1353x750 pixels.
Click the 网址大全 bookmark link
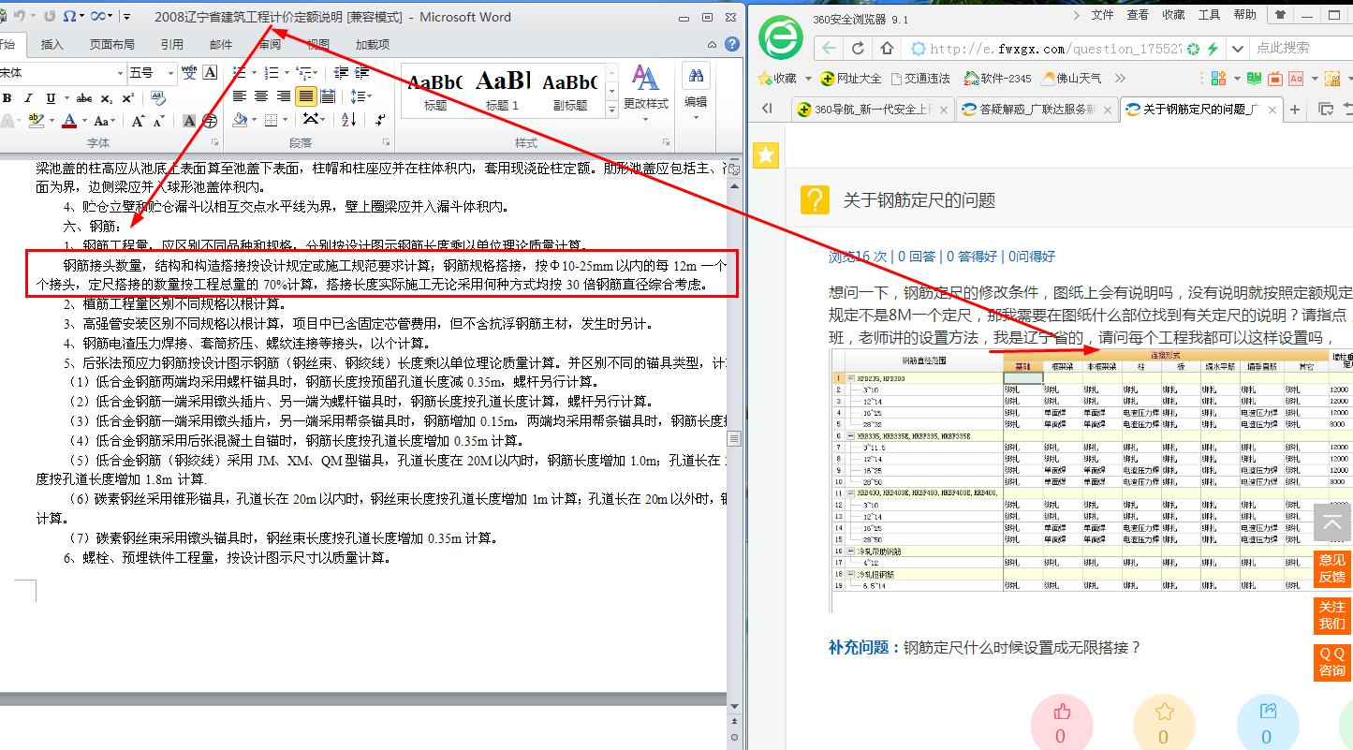click(x=850, y=79)
